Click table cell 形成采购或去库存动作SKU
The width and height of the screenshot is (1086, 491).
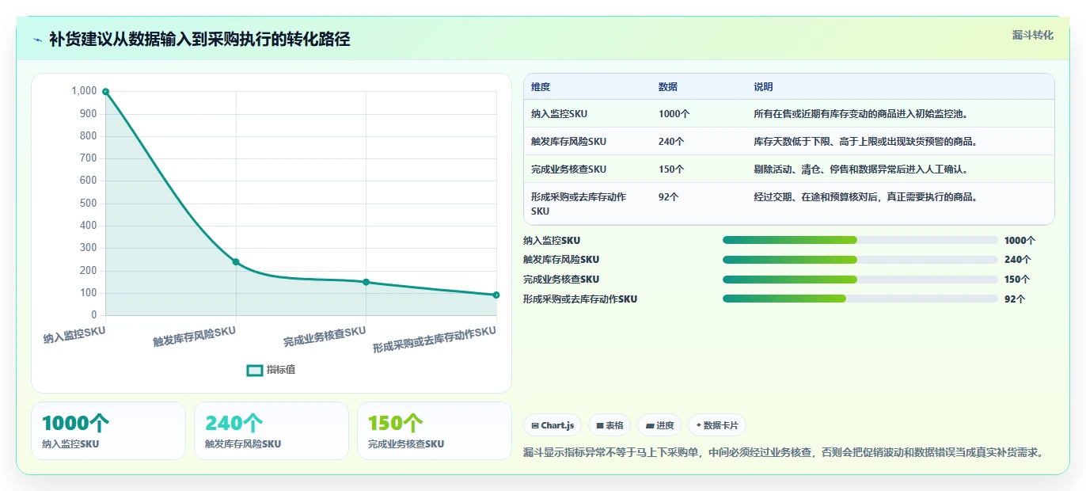pyautogui.click(x=579, y=204)
